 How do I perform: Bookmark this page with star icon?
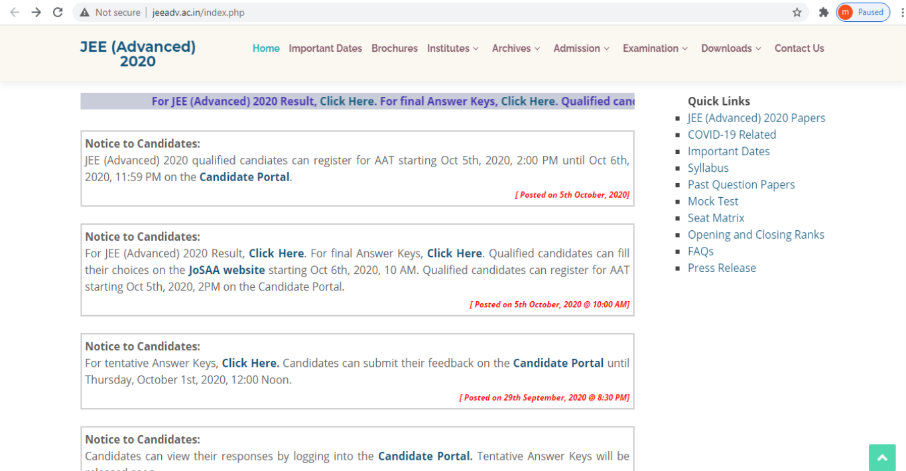[x=797, y=13]
